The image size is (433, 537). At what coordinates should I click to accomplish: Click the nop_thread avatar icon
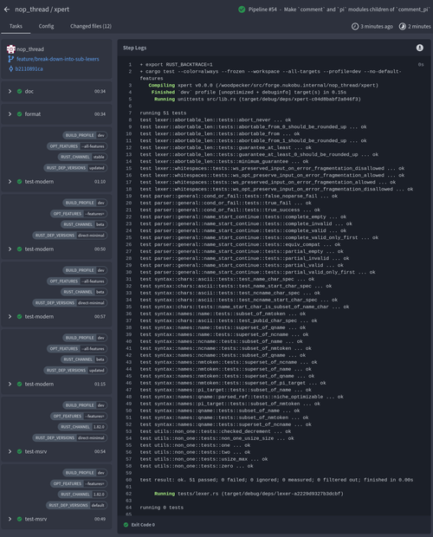point(11,49)
